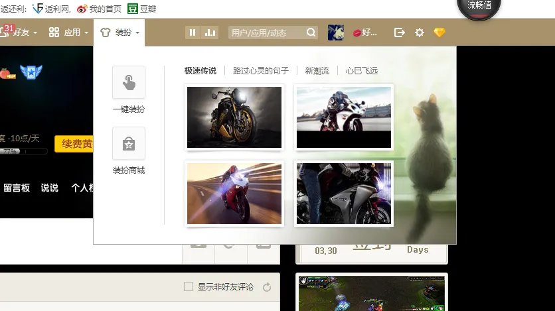Switch to 路过心灵的句子 tab
This screenshot has width=555, height=311.
pyautogui.click(x=261, y=71)
